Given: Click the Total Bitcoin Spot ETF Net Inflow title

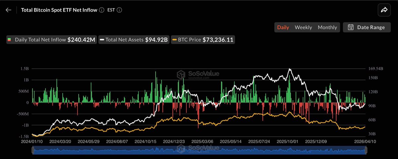Looking at the screenshot, I should [x=59, y=10].
